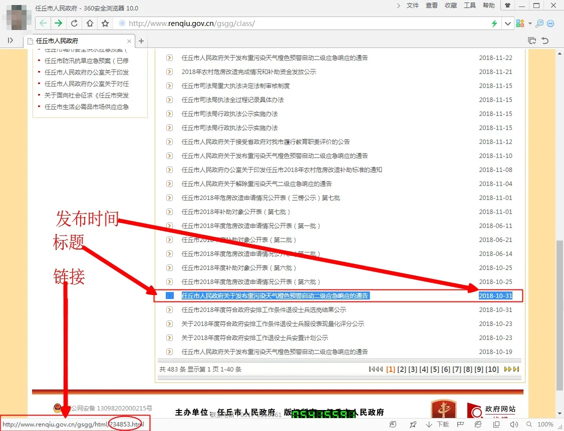The width and height of the screenshot is (564, 431).
Task: Open 任丘市2018年补助对象公开表（第七批） link
Action: pos(235,212)
